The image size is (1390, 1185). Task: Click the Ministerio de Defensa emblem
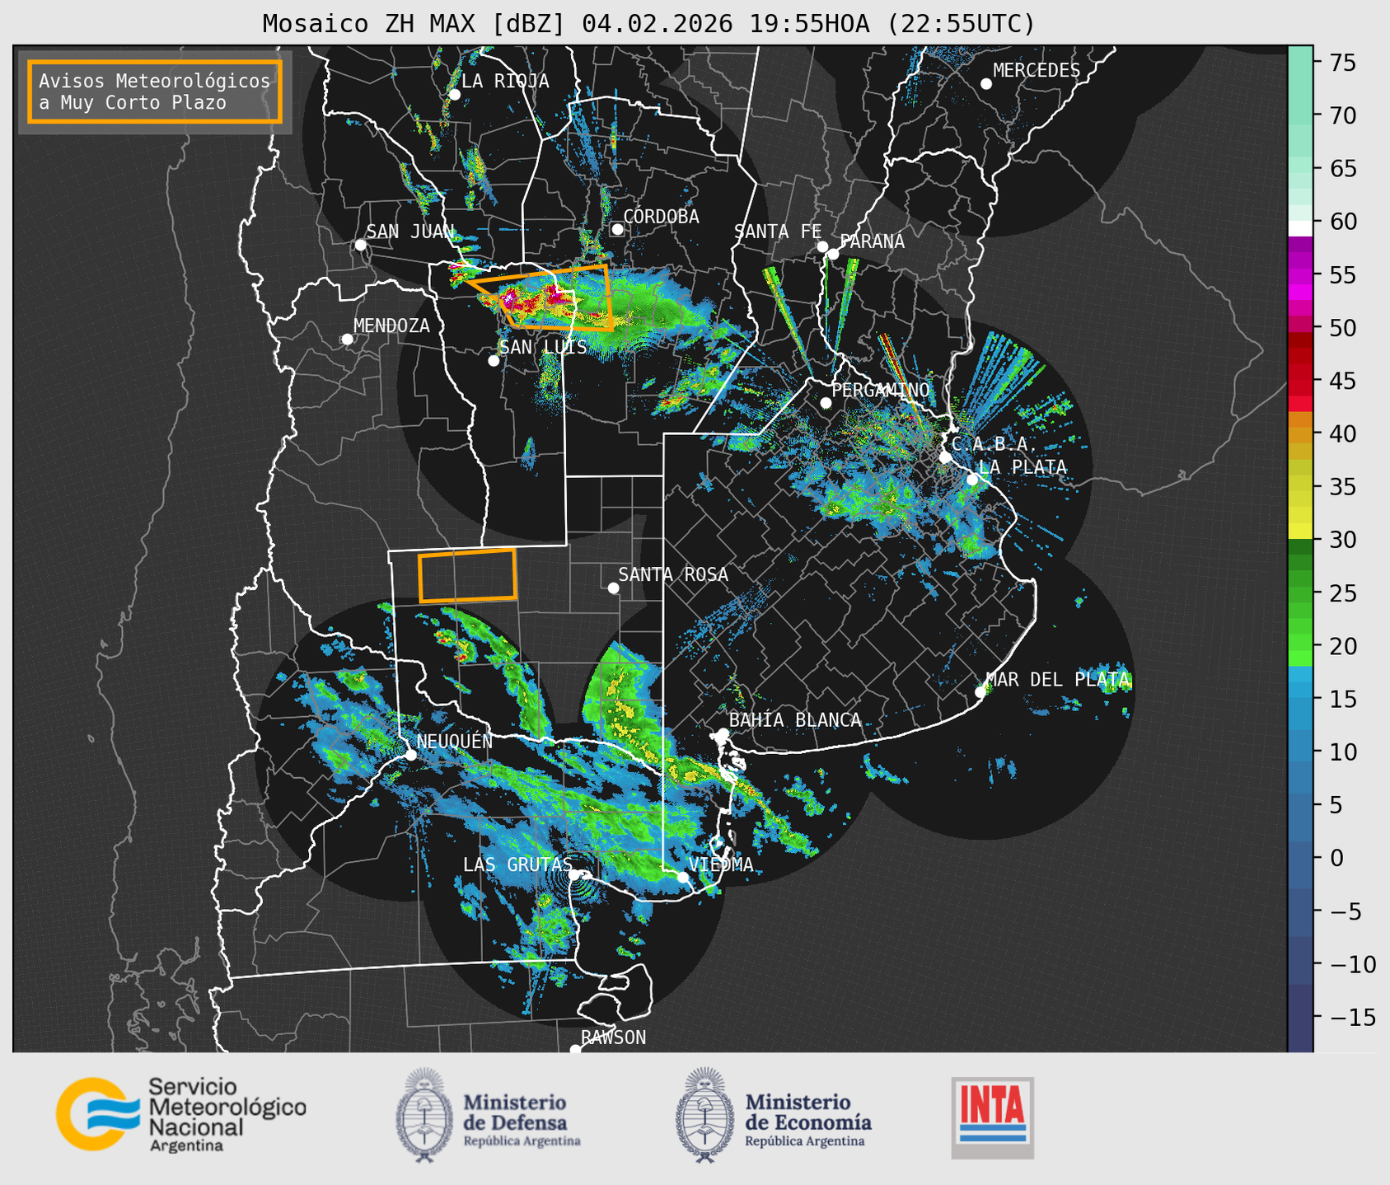[424, 1115]
